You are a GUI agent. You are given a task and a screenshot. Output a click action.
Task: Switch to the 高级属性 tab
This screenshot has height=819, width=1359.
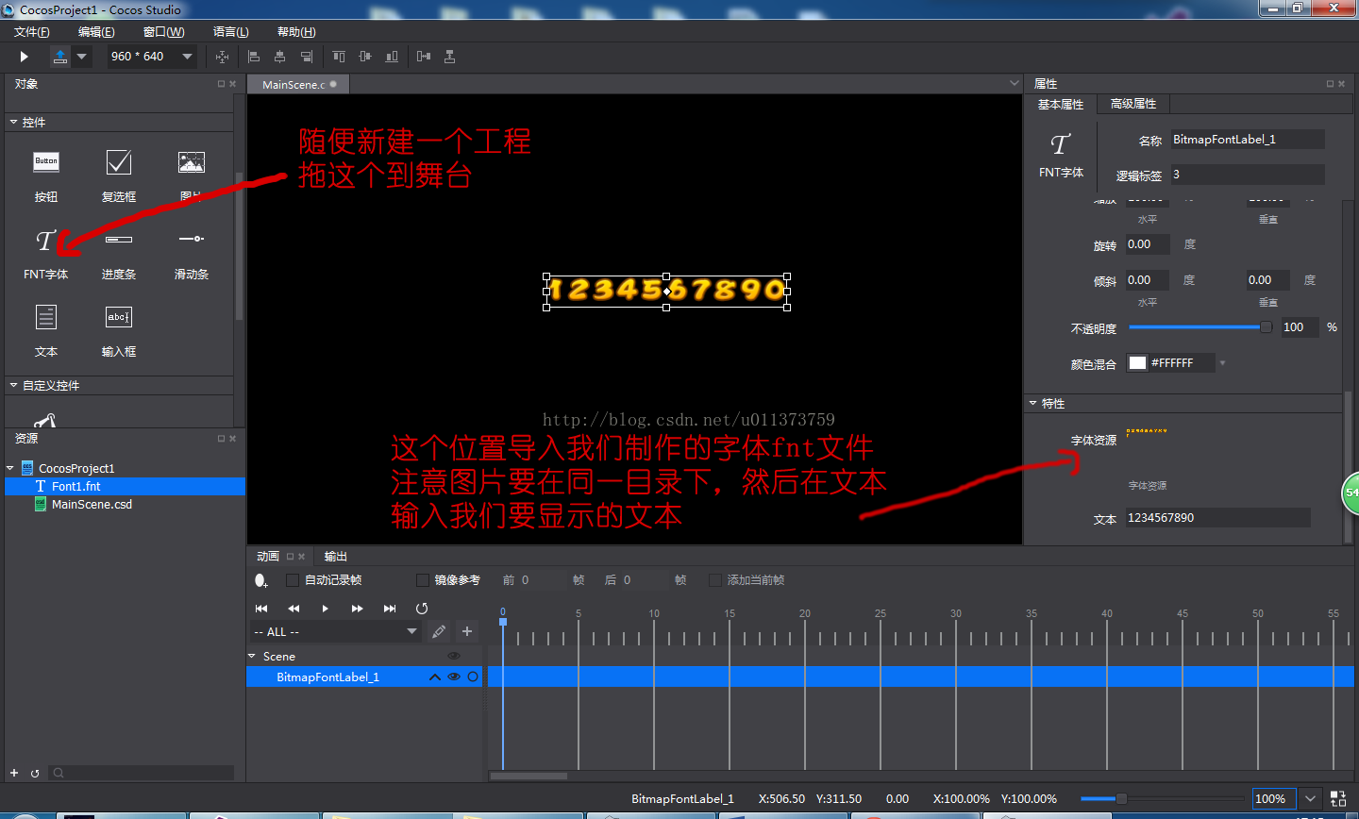pos(1133,104)
